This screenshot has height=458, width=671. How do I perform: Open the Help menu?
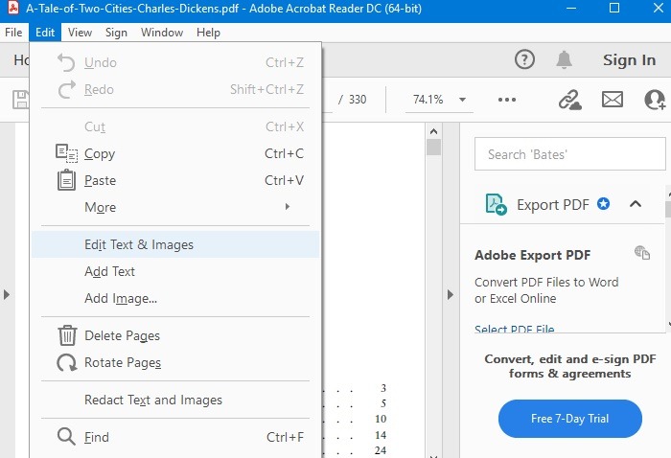[x=208, y=33]
